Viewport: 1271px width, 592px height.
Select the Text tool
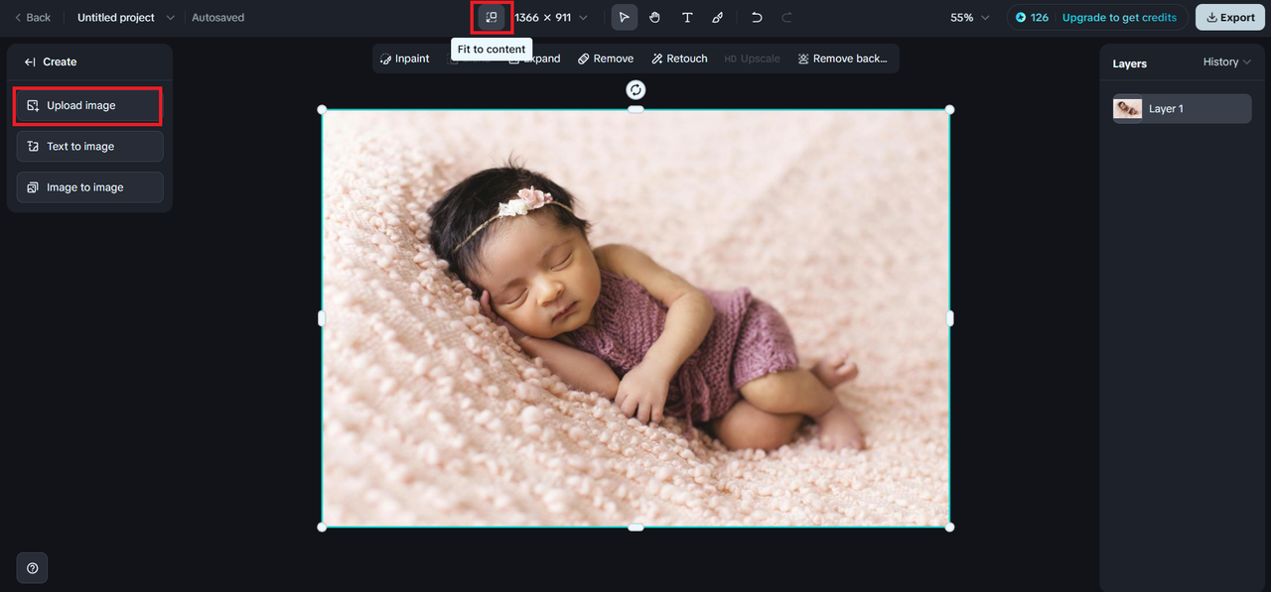click(686, 18)
